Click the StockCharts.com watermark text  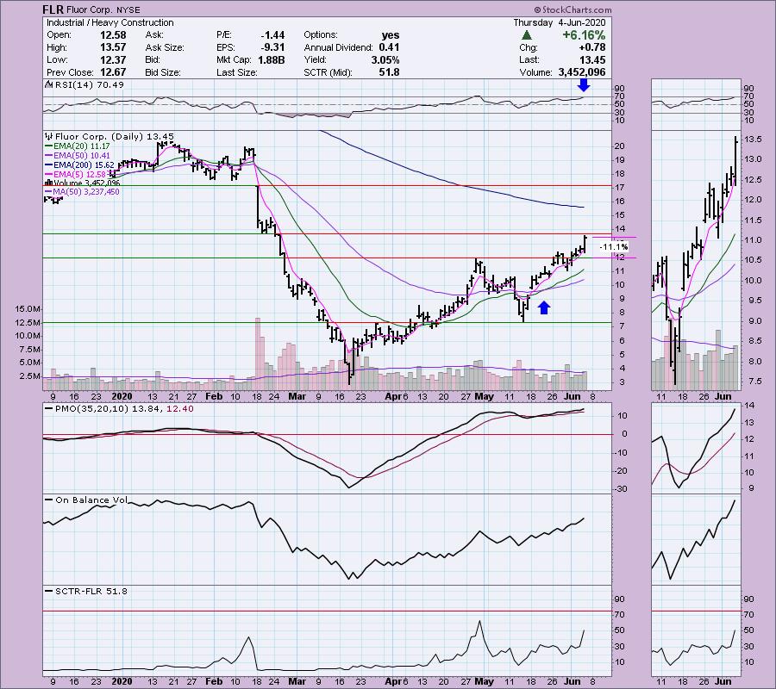click(573, 9)
